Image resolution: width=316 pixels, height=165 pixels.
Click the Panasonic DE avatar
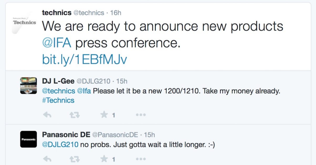point(28,139)
